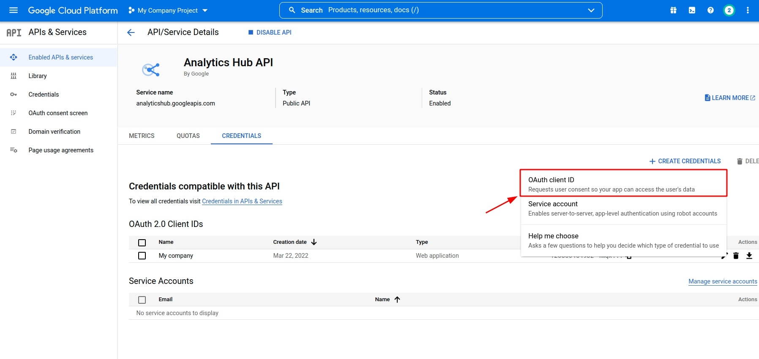Check the My company row checkbox
Viewport: 759px width, 359px height.
tap(142, 256)
